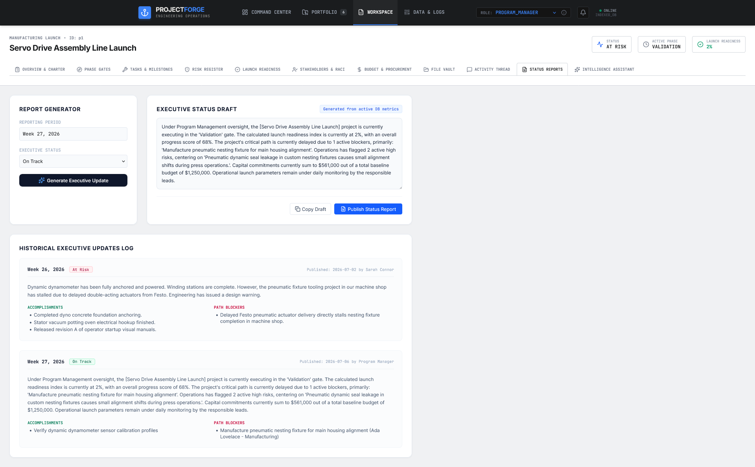Click the Workspace document icon

361,12
